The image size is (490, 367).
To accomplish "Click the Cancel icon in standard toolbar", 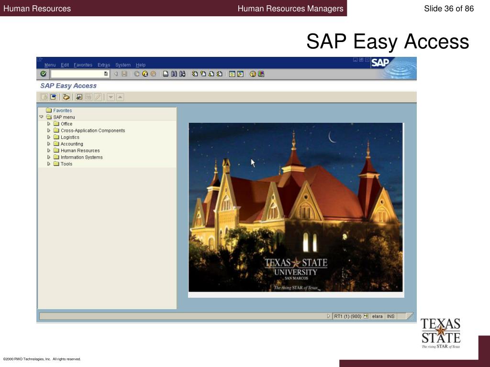I will 153,74.
